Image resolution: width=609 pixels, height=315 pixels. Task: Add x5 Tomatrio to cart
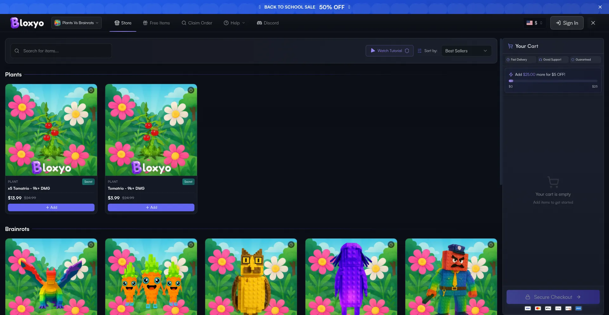click(51, 207)
